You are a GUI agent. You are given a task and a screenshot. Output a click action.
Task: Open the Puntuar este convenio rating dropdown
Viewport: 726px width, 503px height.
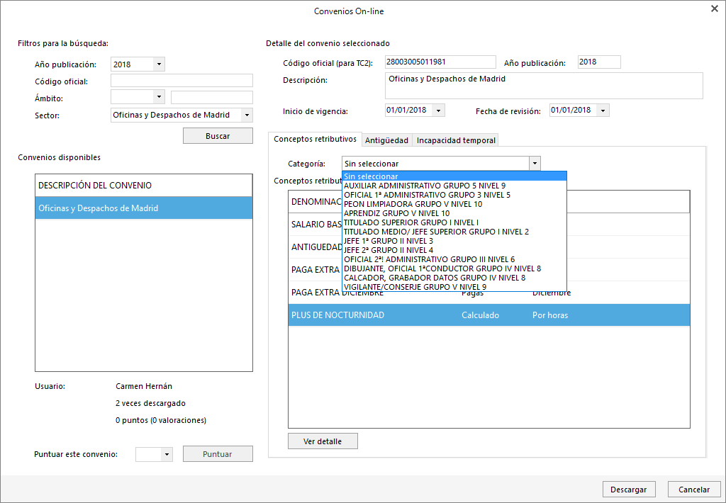(x=167, y=454)
